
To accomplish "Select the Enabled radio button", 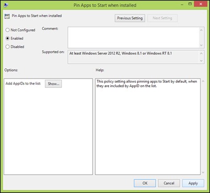I will tap(7, 38).
